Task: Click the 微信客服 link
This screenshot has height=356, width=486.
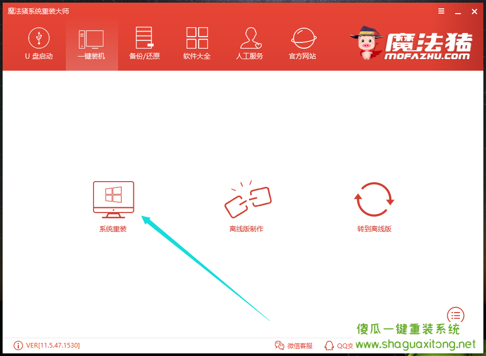Action: 300,346
